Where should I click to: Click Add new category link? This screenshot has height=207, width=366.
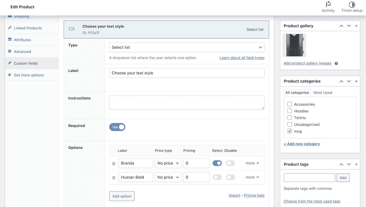click(302, 144)
